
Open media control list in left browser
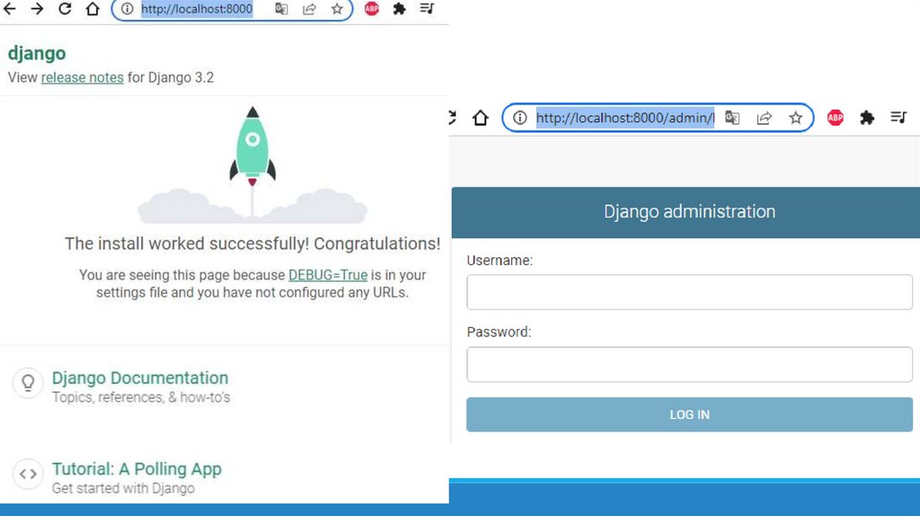click(427, 9)
